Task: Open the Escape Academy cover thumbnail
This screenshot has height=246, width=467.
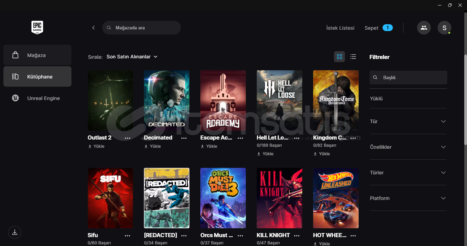Action: [223, 100]
